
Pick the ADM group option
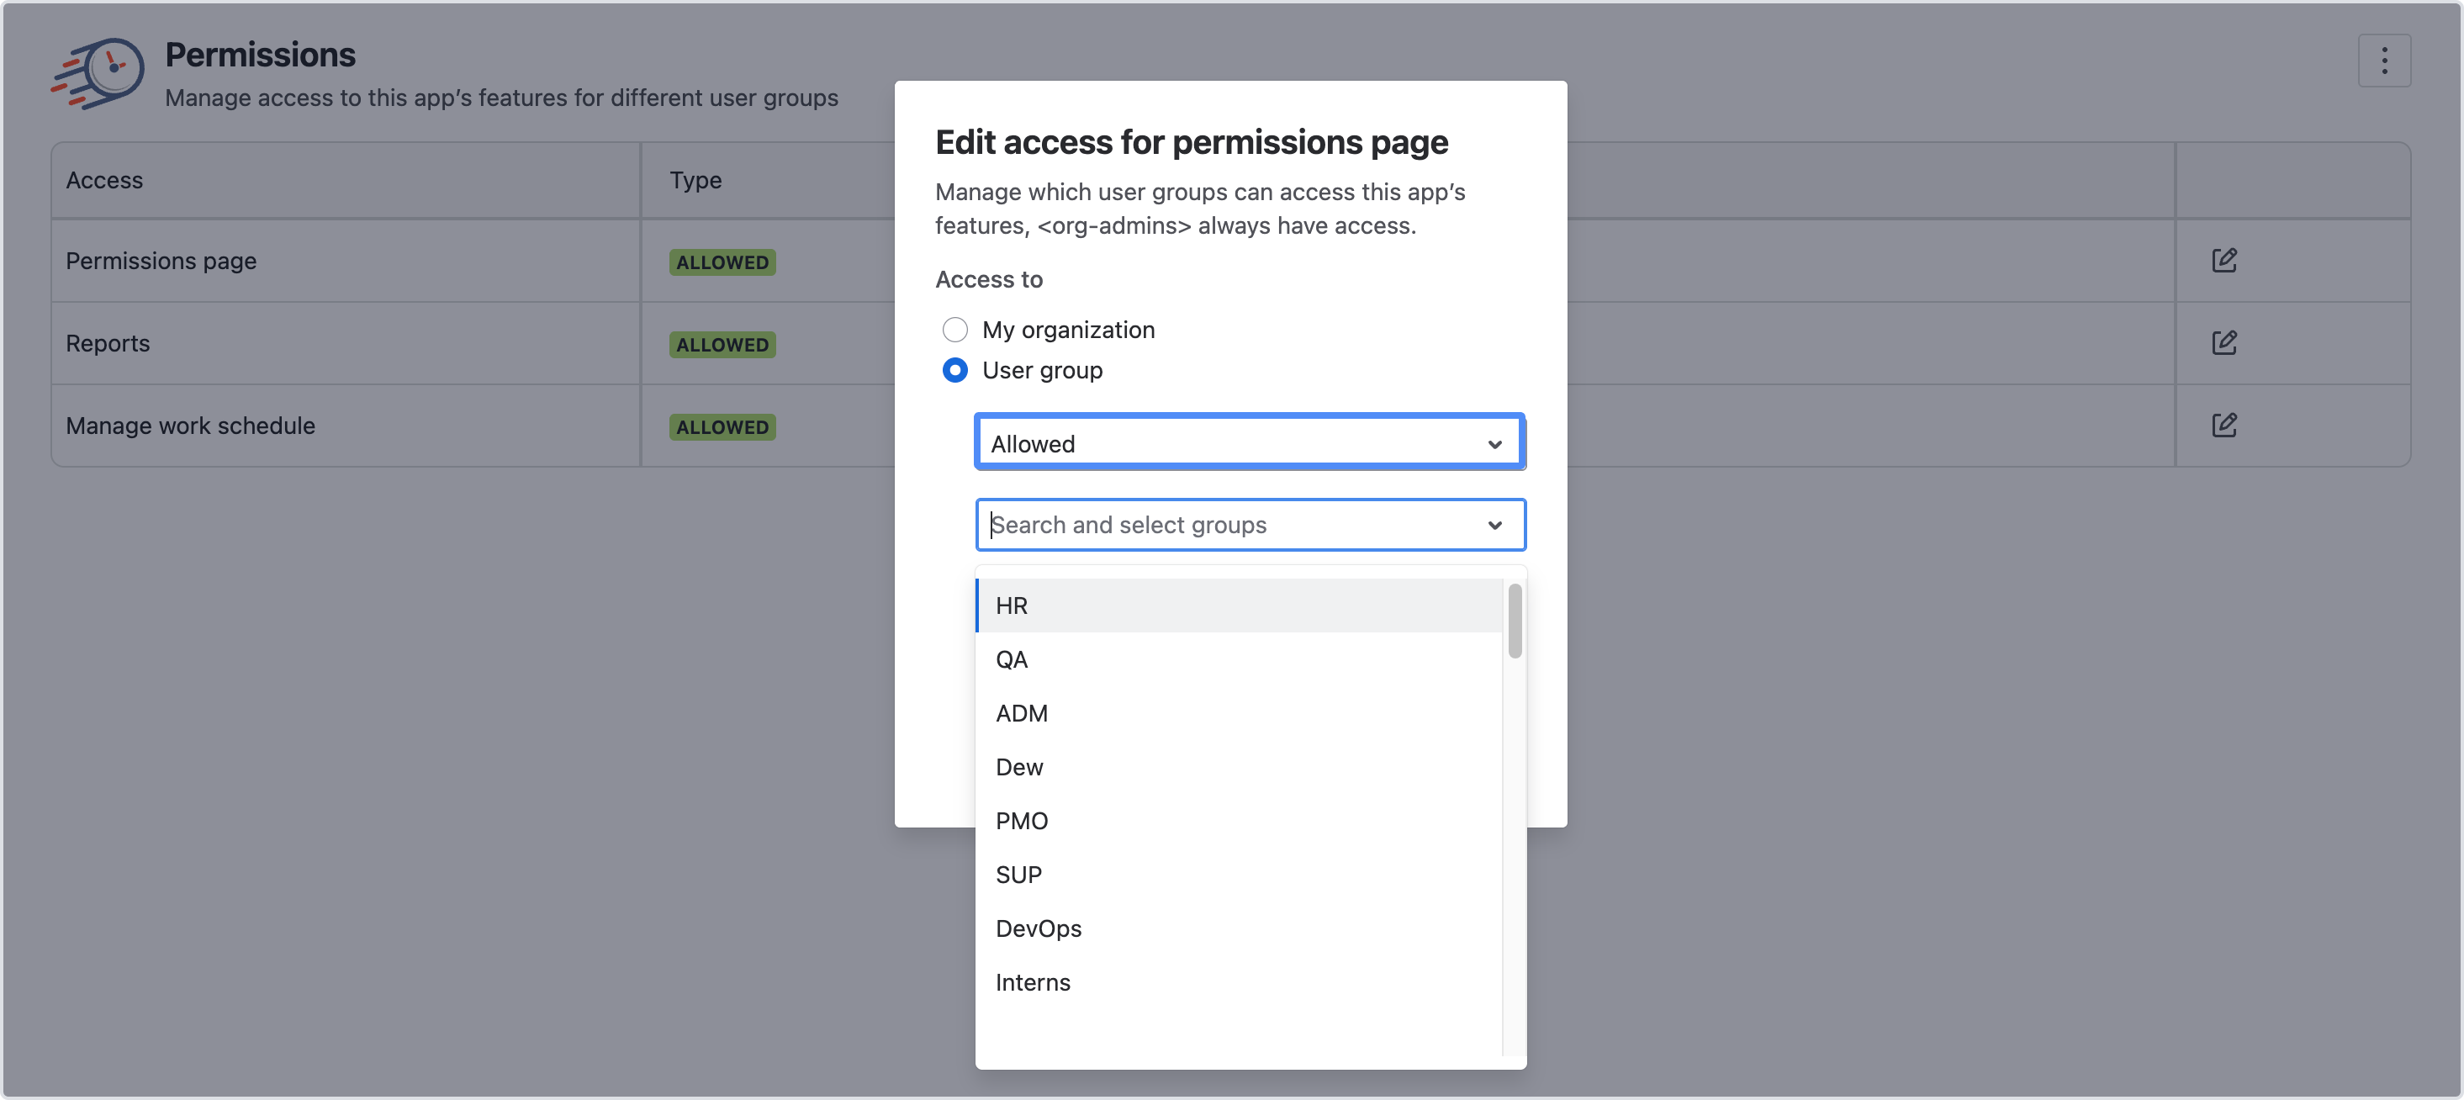tap(1021, 713)
